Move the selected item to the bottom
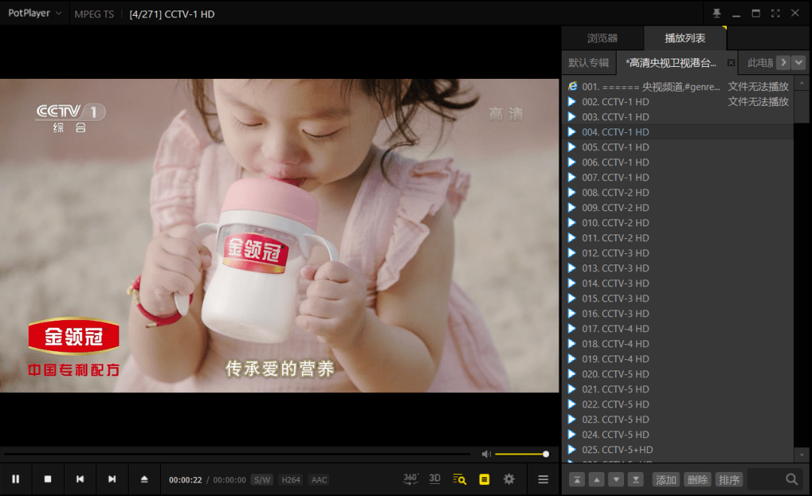The height and width of the screenshot is (496, 812). pyautogui.click(x=636, y=480)
